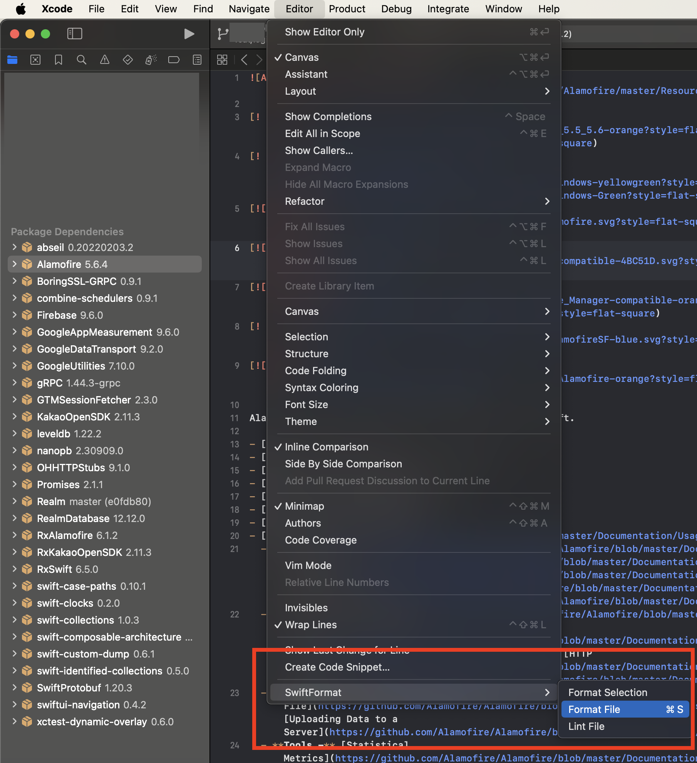Open the Breakpoint navigator icon

click(174, 60)
